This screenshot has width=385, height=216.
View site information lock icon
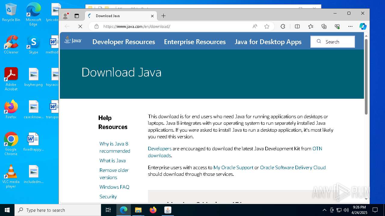point(97,26)
